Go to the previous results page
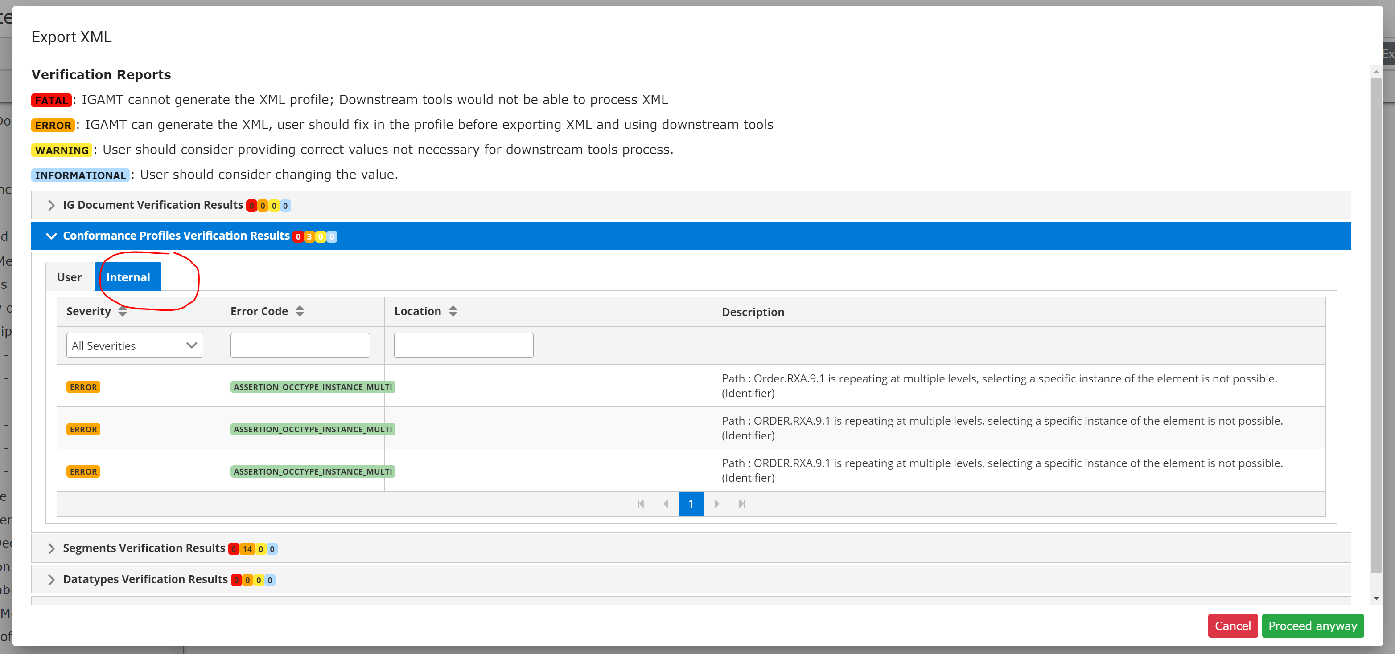Viewport: 1395px width, 654px height. click(x=666, y=504)
